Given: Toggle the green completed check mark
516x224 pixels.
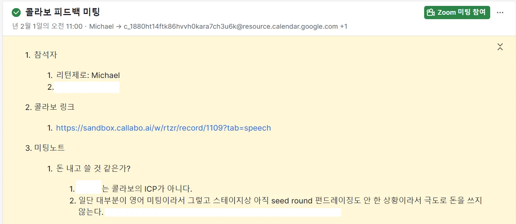Looking at the screenshot, I should click(16, 13).
